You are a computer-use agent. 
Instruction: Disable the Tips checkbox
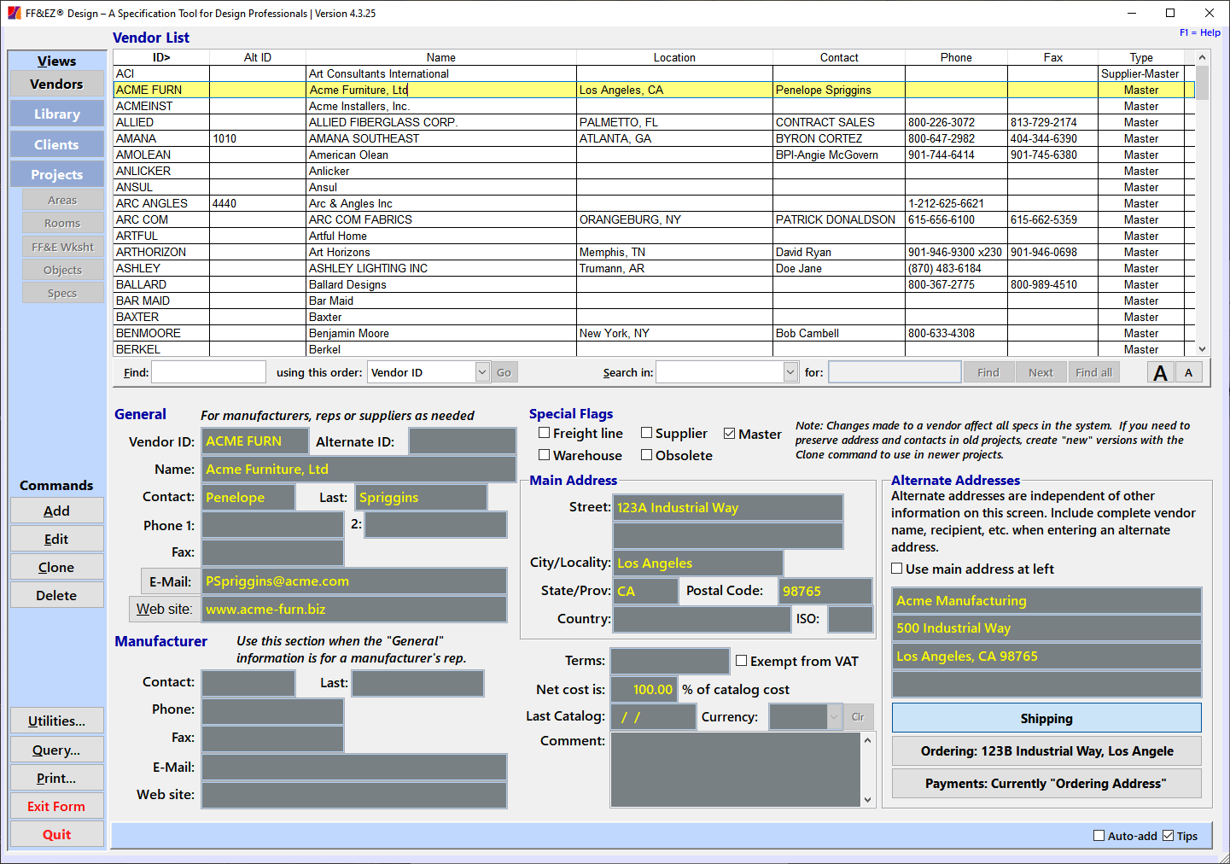1168,836
